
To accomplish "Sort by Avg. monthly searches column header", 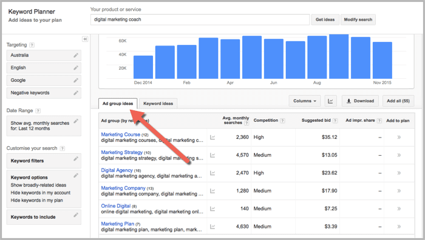I will coord(236,121).
